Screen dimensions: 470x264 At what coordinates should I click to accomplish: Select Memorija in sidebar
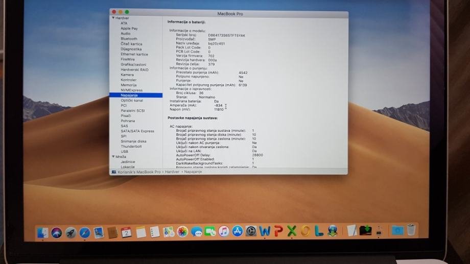[x=129, y=85]
